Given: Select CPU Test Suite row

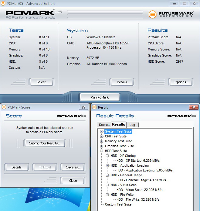Looking at the screenshot, I should (116, 136).
